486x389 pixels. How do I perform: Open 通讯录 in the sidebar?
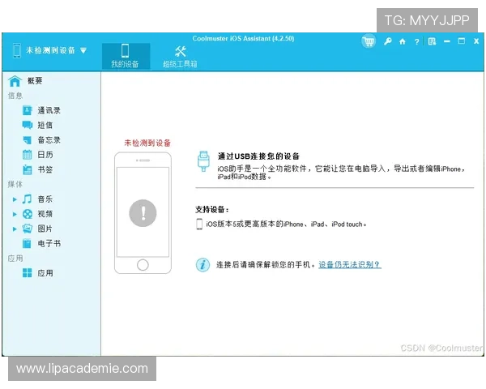point(49,110)
